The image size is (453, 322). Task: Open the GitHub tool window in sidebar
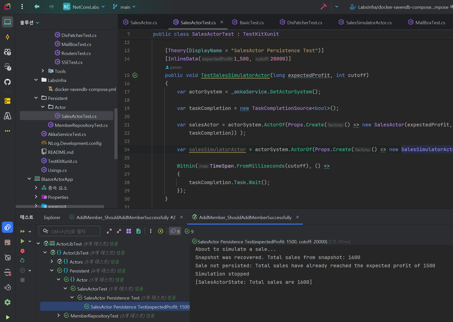(7, 82)
